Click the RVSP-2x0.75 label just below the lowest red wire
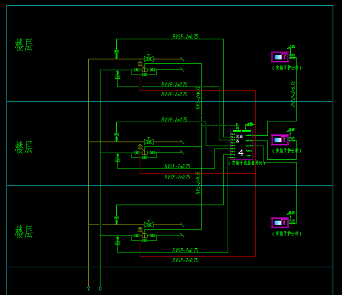342x295 pixels. [x=185, y=260]
